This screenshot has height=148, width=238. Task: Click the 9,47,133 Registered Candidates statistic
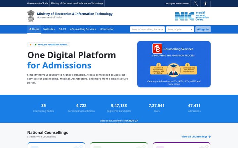point(119,108)
